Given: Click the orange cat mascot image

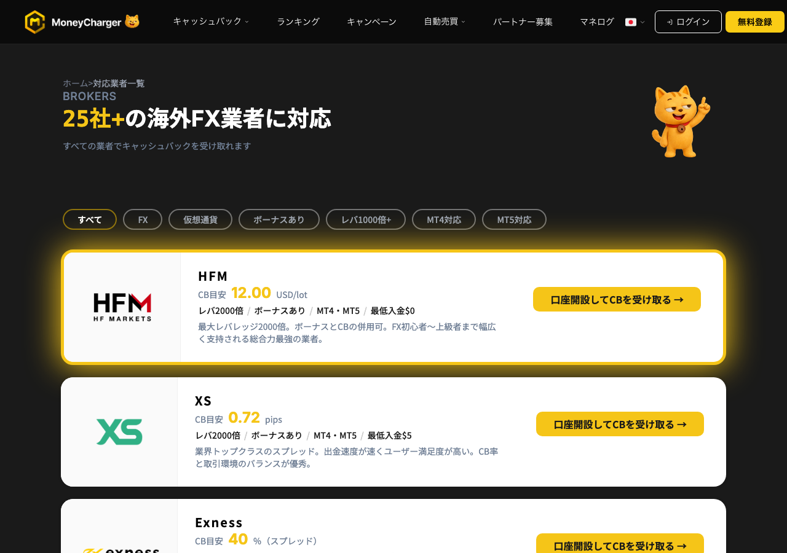Looking at the screenshot, I should [681, 122].
